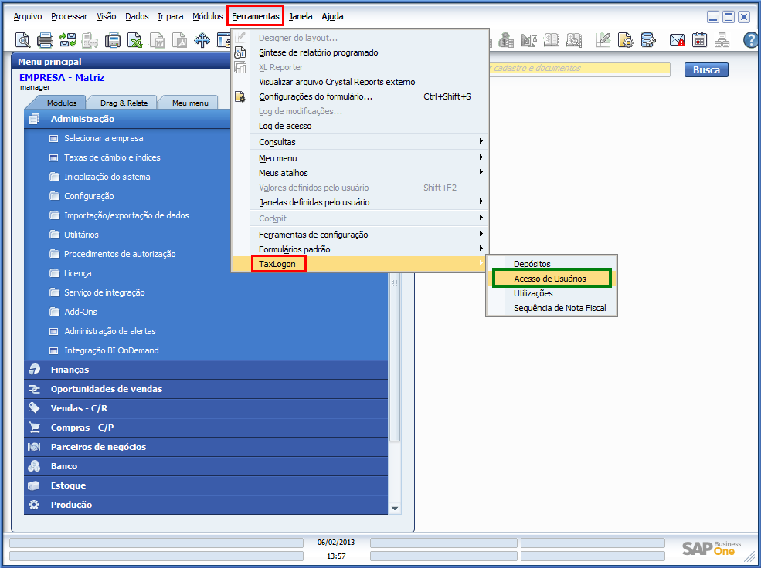The height and width of the screenshot is (568, 761).
Task: Expand Parceiros de negócios module
Action: click(x=206, y=447)
